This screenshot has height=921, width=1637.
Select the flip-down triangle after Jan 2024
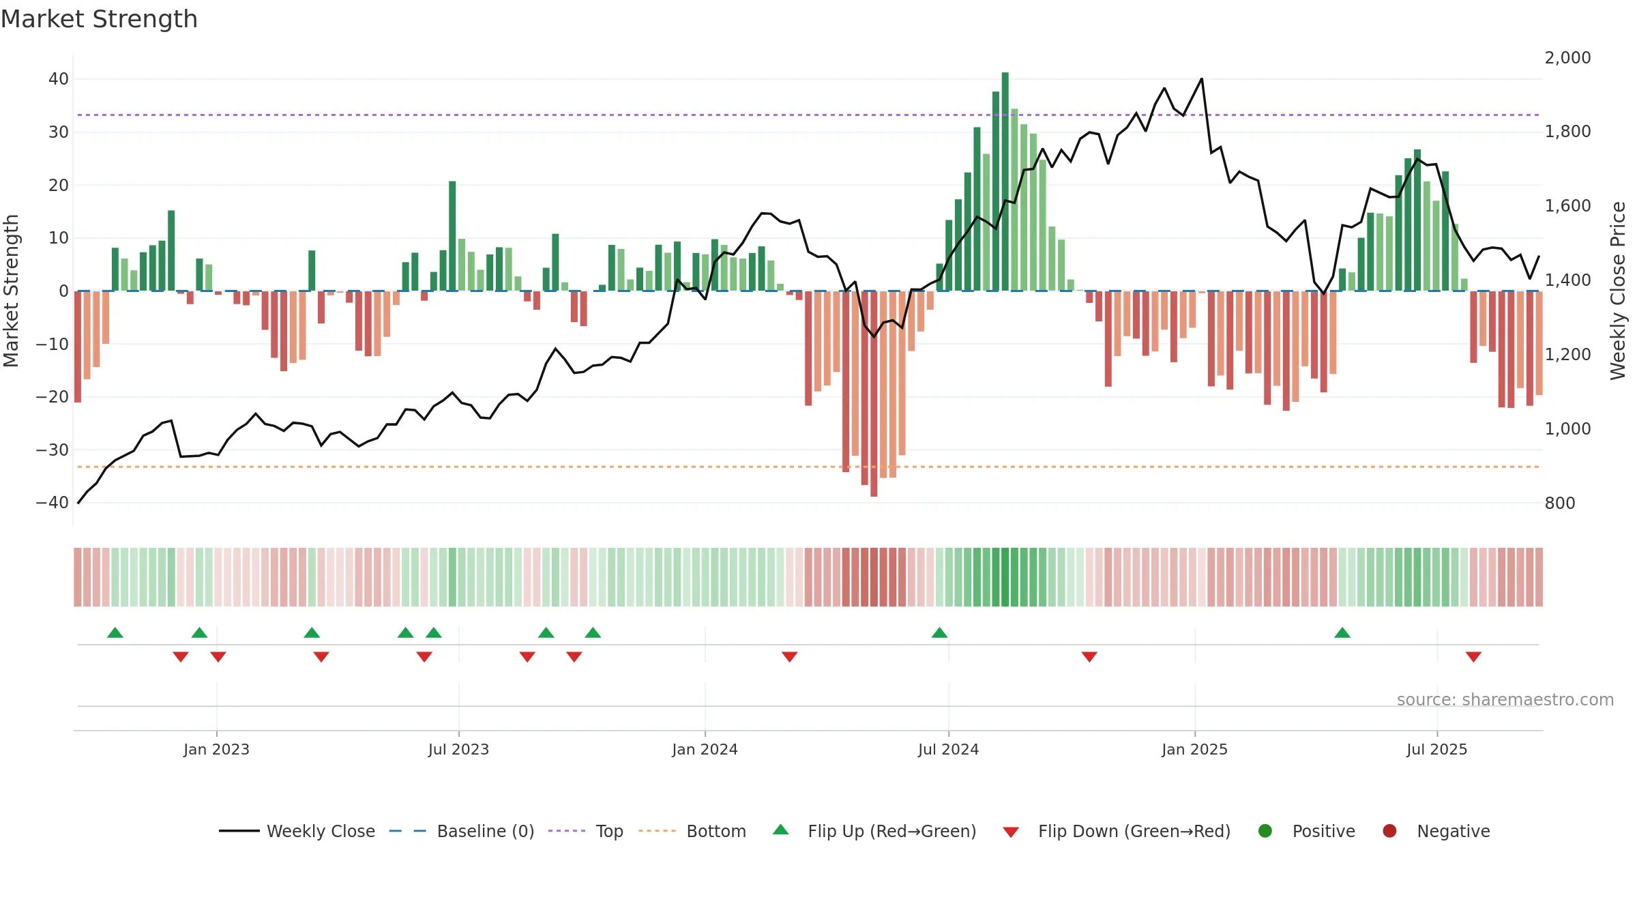point(790,657)
